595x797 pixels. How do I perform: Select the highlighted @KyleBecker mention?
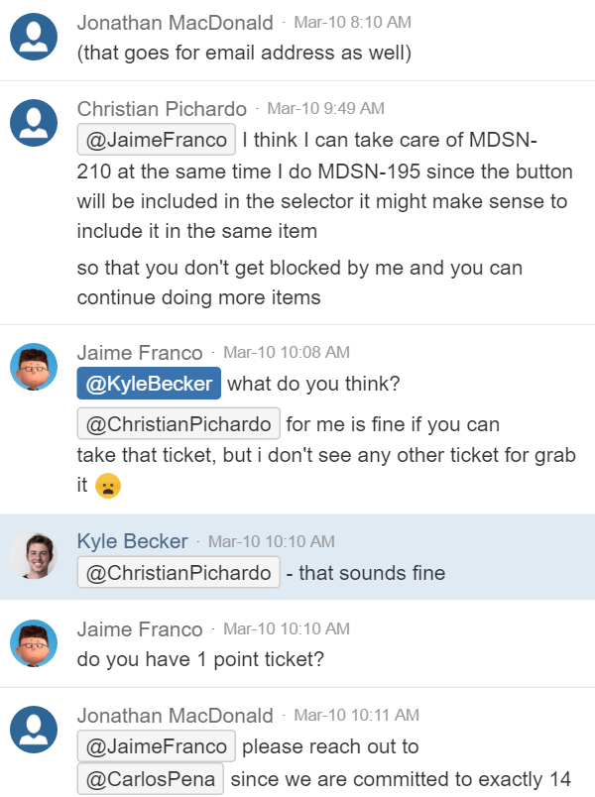tap(149, 384)
